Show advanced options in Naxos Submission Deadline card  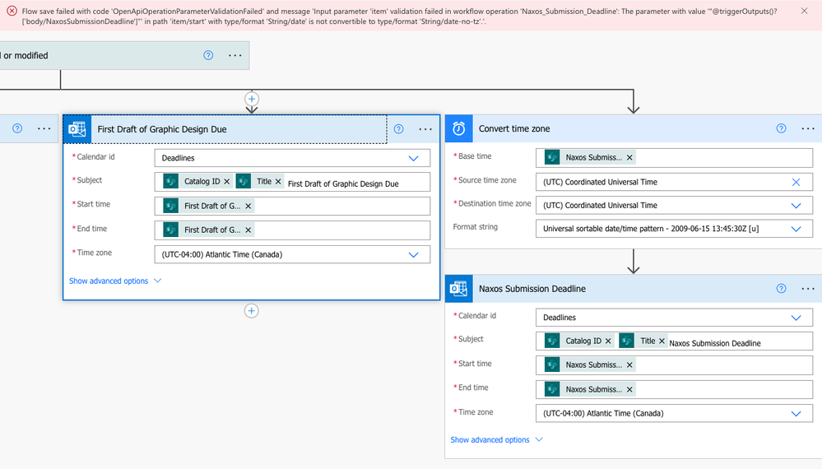pos(496,439)
